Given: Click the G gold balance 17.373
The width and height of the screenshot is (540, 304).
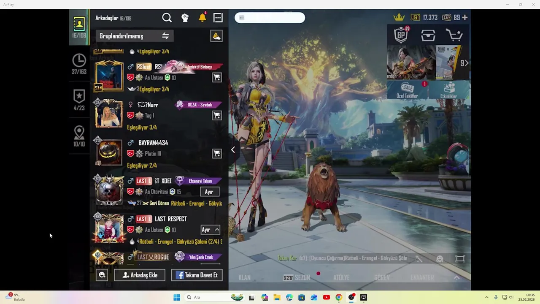Looking at the screenshot, I should (x=424, y=18).
